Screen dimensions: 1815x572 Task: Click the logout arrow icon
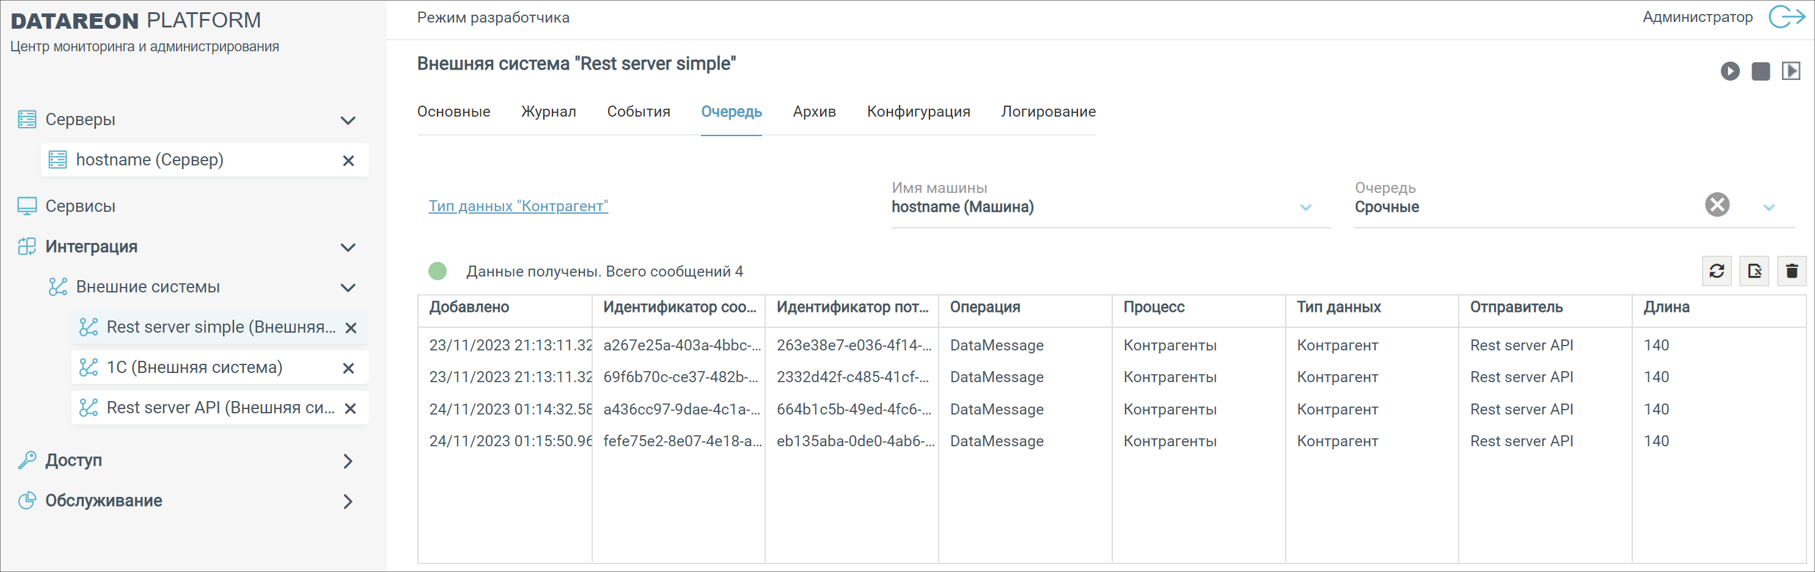tap(1786, 17)
